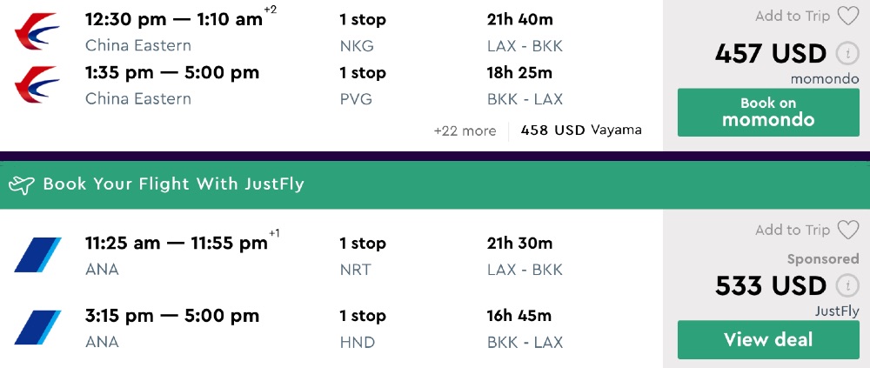Open info icon next to 533 USD

tap(847, 285)
